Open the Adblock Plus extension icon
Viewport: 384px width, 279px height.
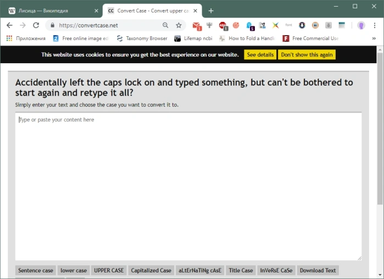pyautogui.click(x=224, y=26)
